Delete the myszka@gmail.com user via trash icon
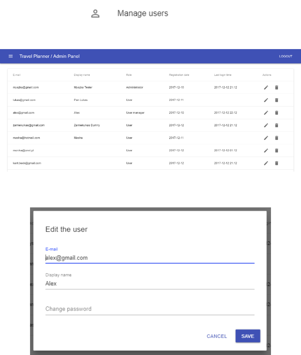Screen dimensions: 301x355 277,87
